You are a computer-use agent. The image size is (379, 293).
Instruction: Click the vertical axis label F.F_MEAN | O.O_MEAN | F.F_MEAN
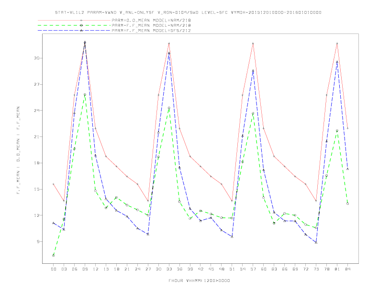tap(18, 150)
